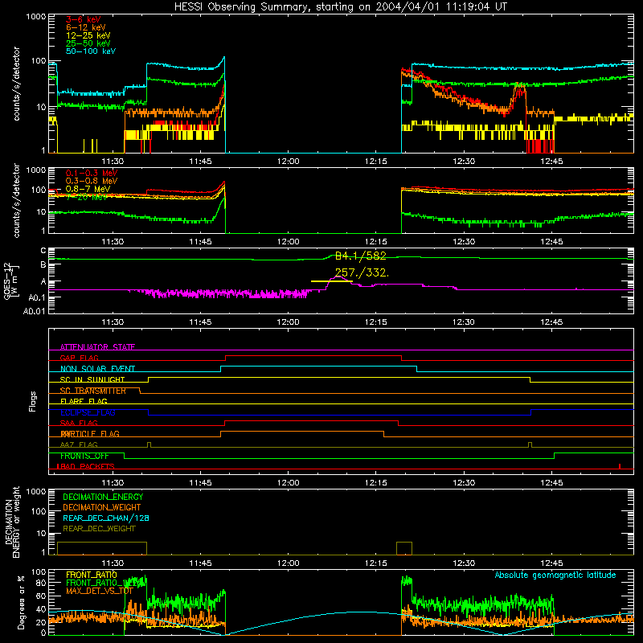
Task: Click the red 0.1-0.3 MeV legend label
Action: tap(92, 173)
